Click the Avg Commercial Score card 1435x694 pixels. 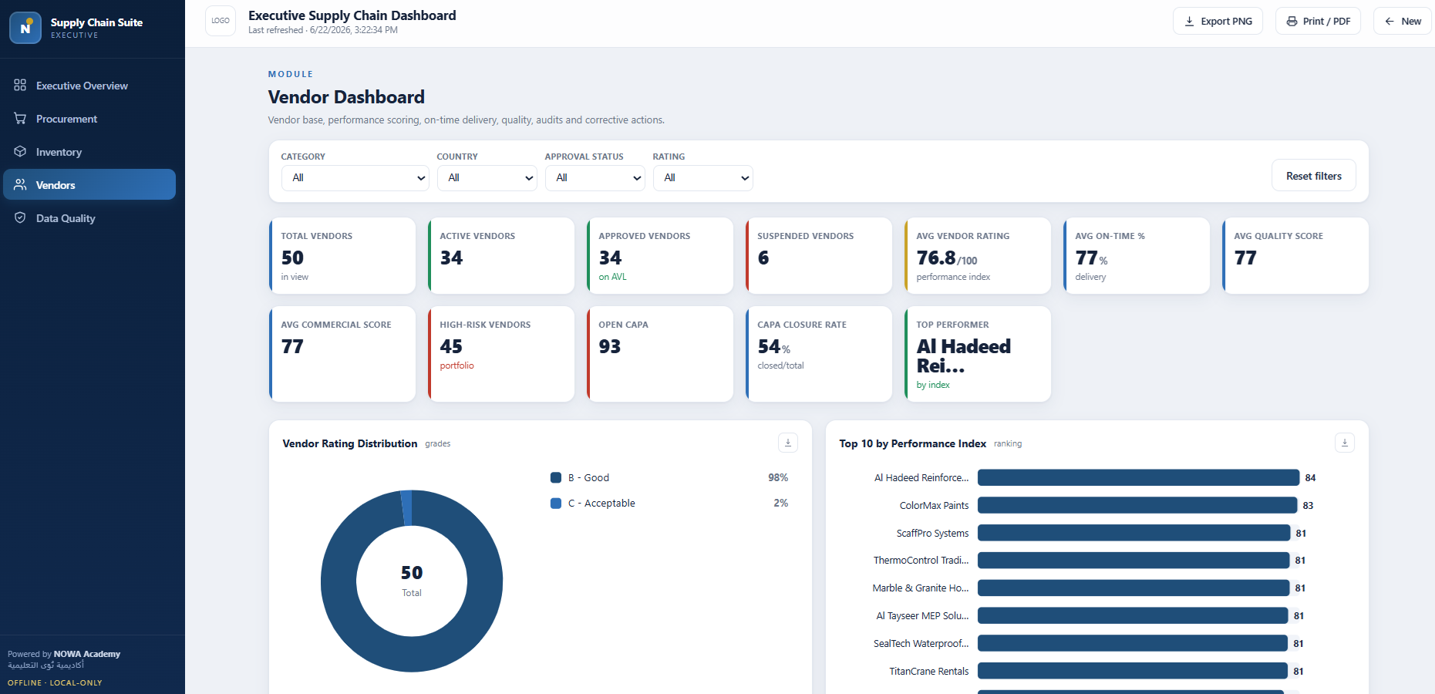[x=342, y=354]
